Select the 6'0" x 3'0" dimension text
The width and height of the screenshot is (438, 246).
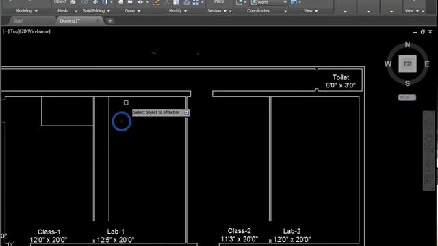point(340,85)
